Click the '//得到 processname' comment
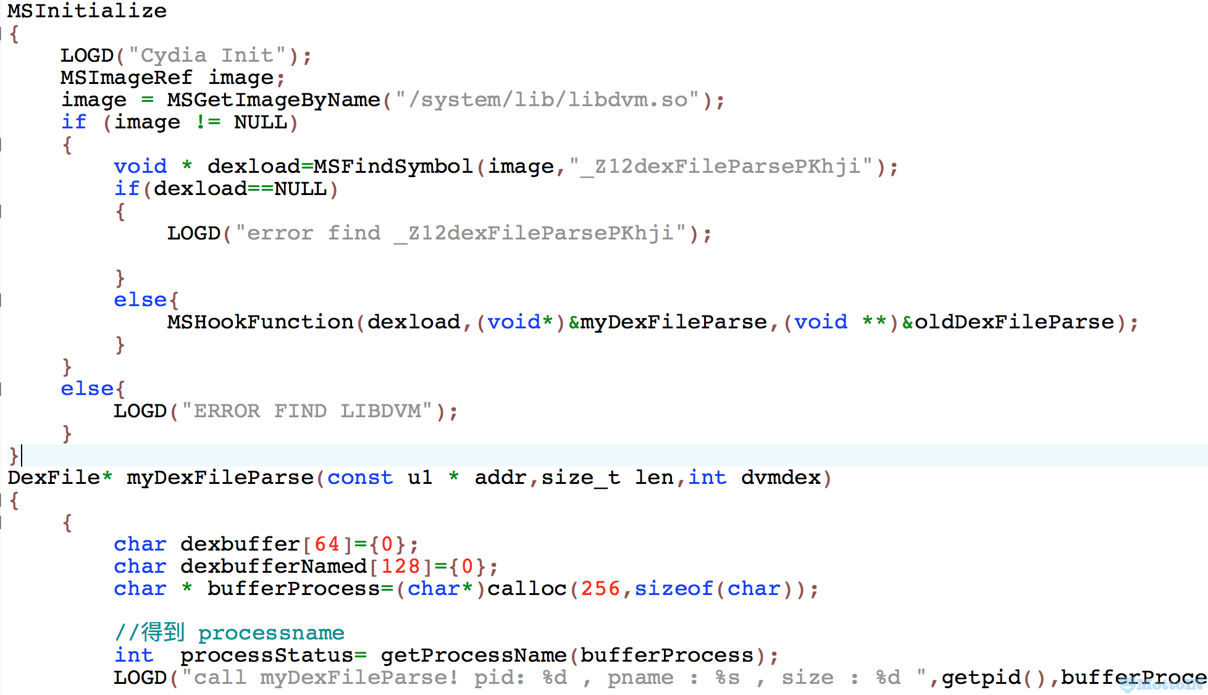The height and width of the screenshot is (695, 1208). tap(229, 633)
